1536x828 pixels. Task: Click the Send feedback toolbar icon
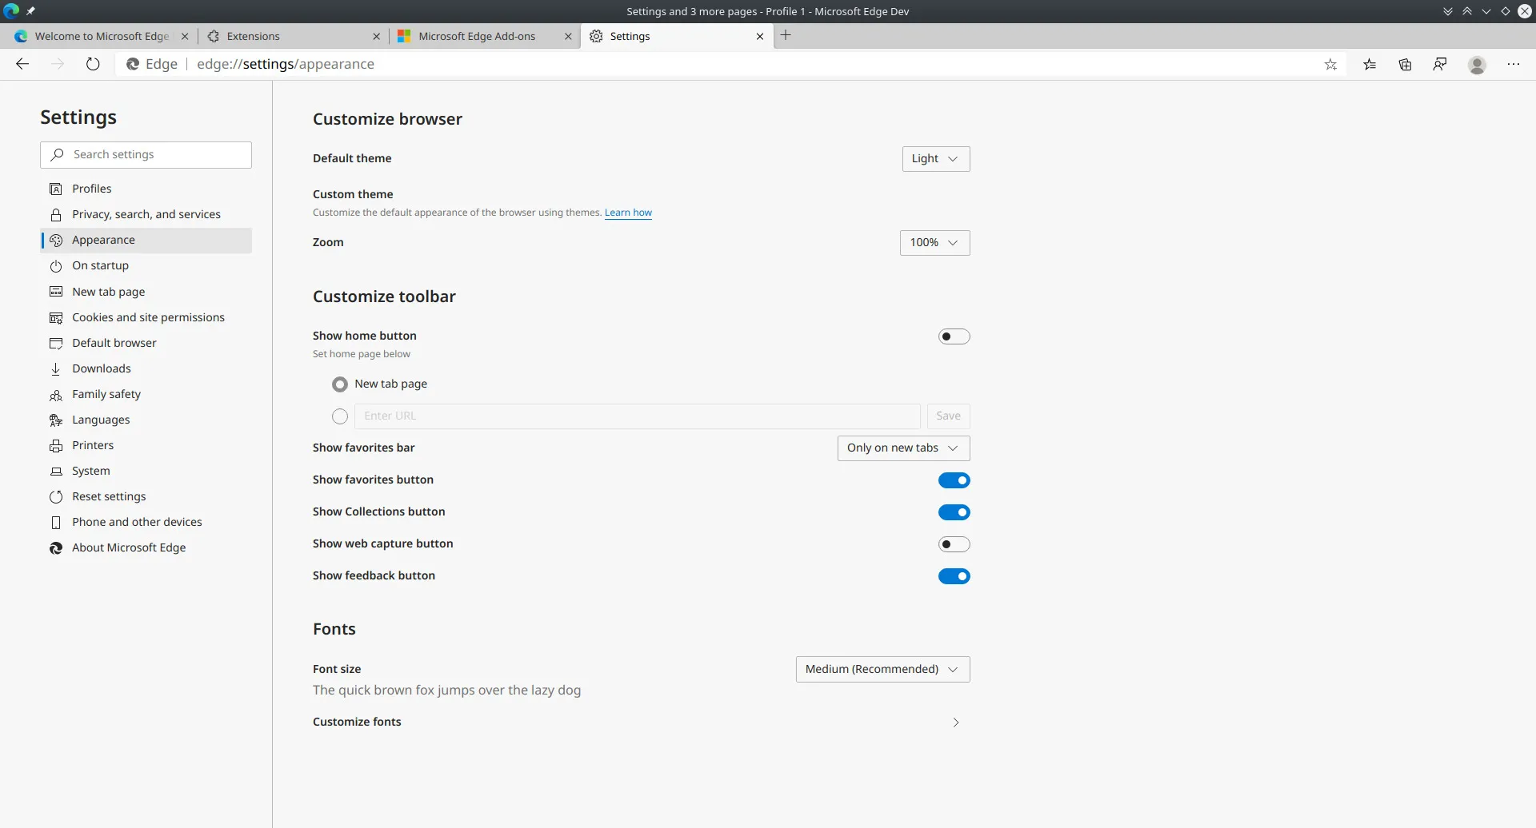point(1440,65)
